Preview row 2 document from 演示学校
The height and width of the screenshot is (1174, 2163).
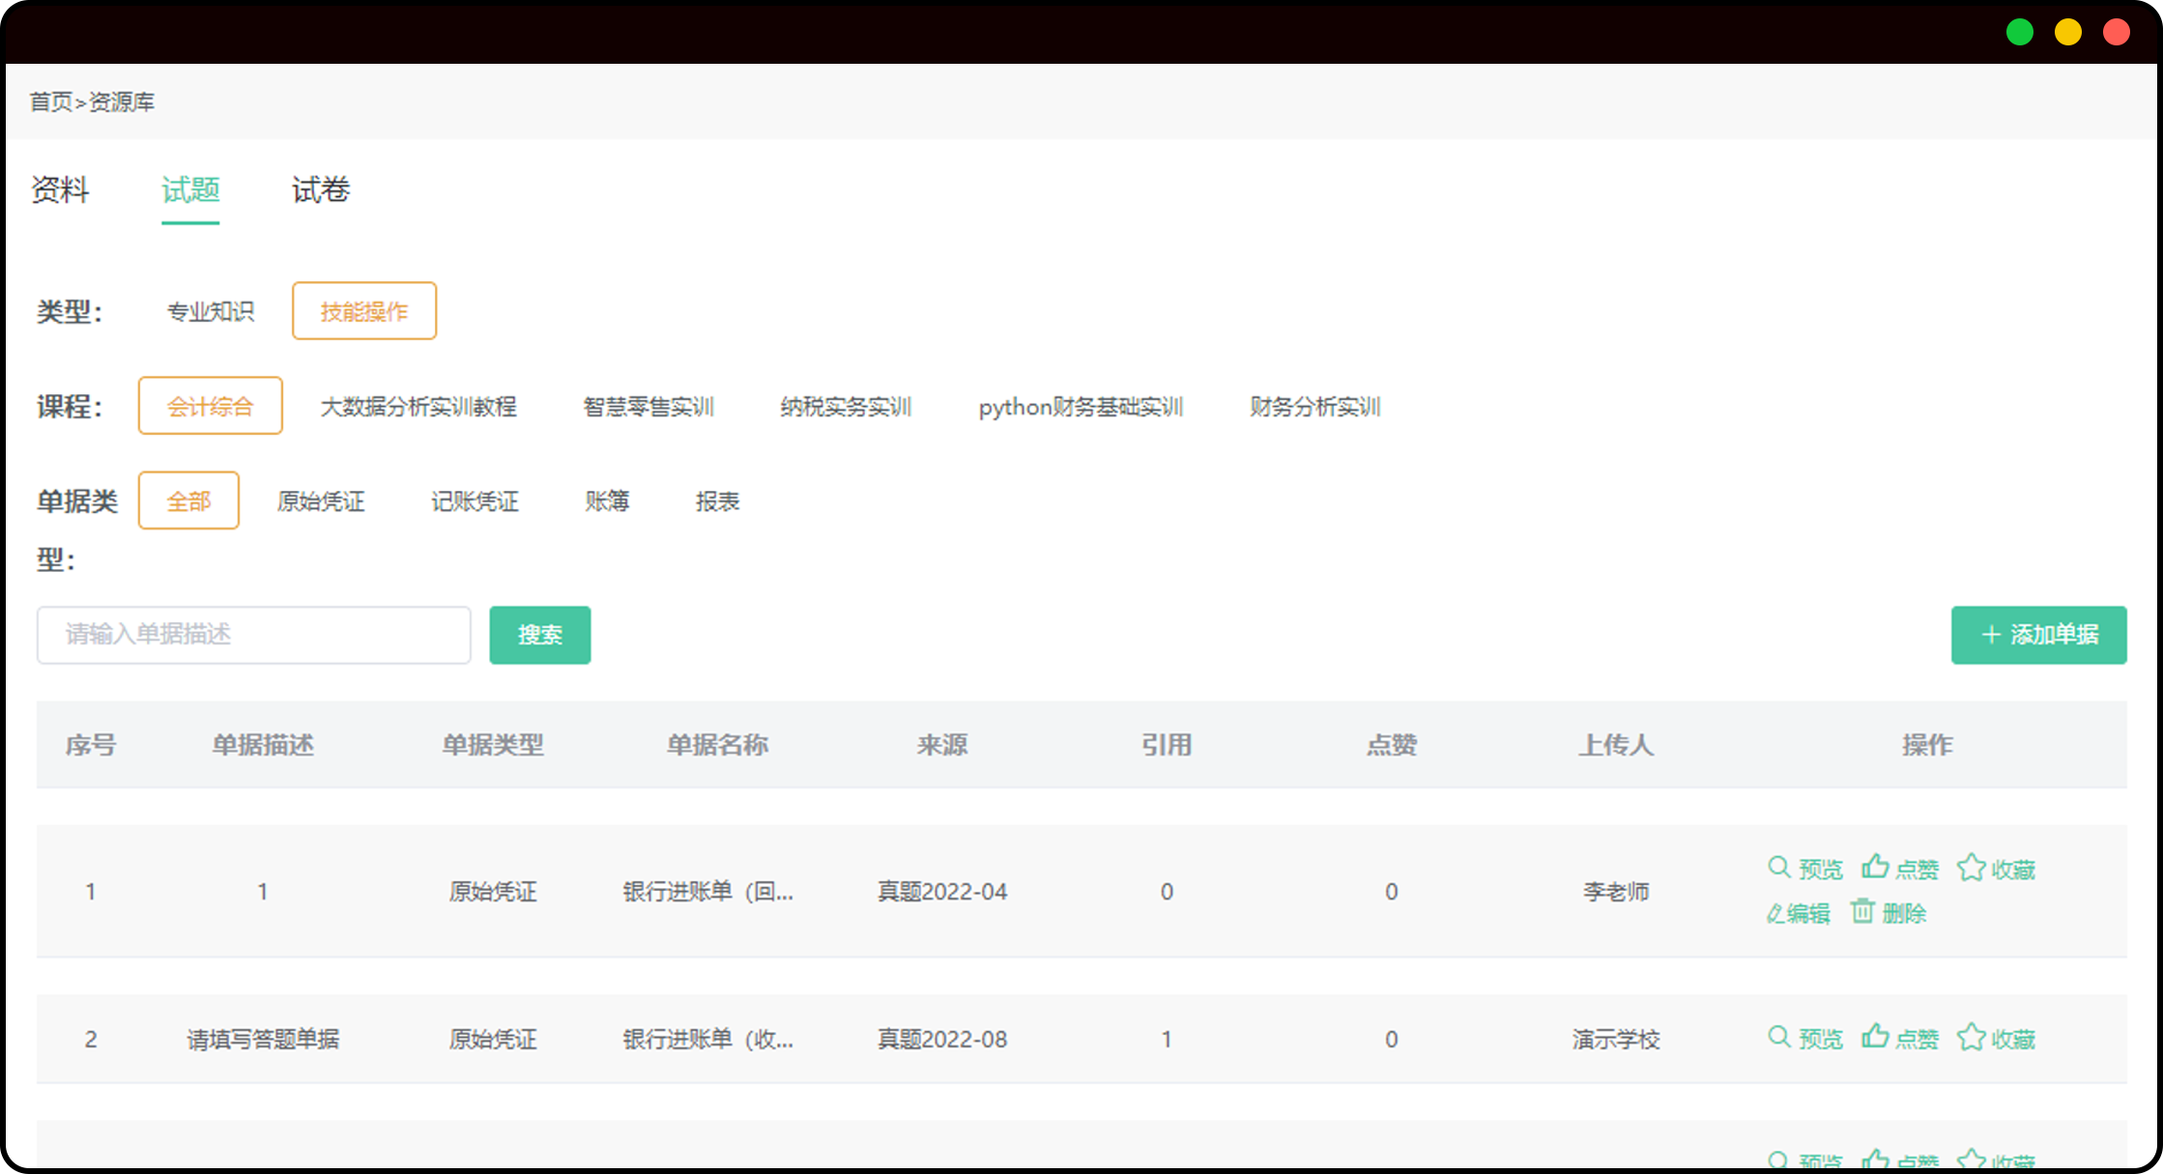(x=1804, y=1039)
